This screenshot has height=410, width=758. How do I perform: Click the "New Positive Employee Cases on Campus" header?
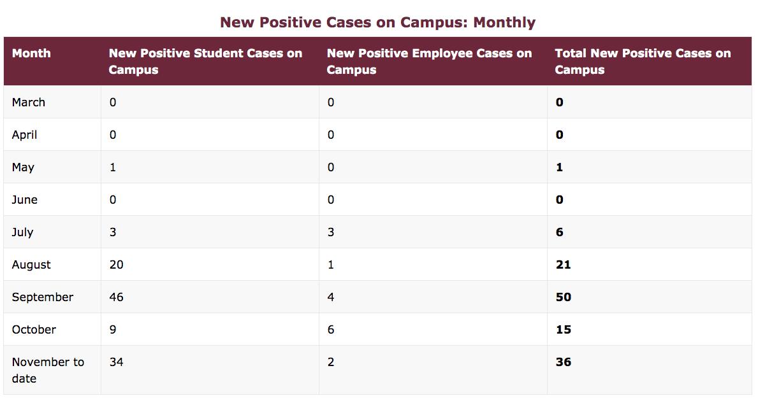pyautogui.click(x=429, y=61)
